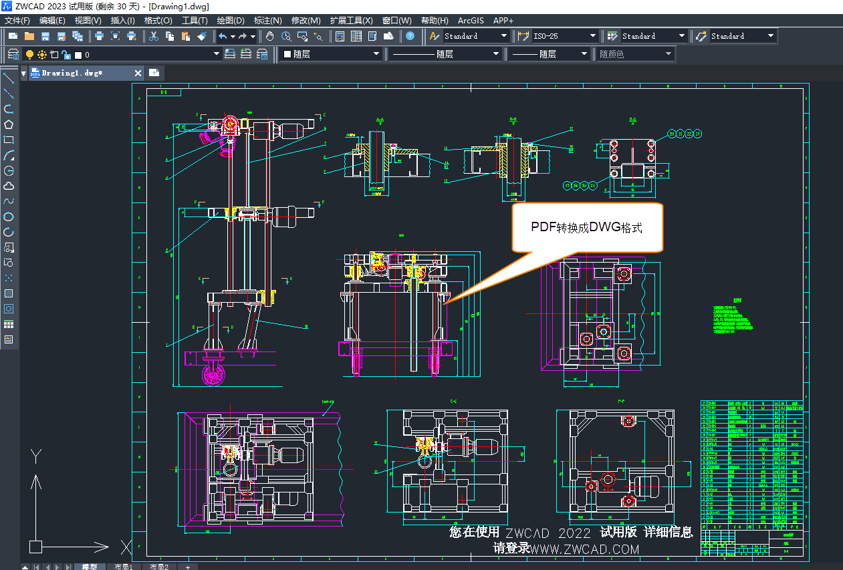Open the 随层 color dropdown
The width and height of the screenshot is (843, 570).
(376, 54)
